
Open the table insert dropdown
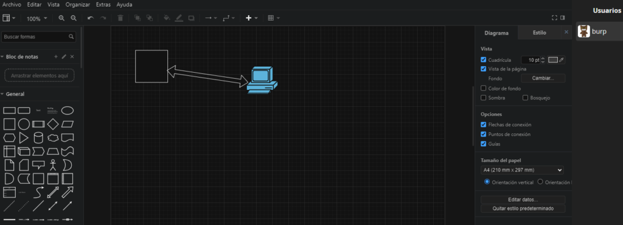click(274, 18)
